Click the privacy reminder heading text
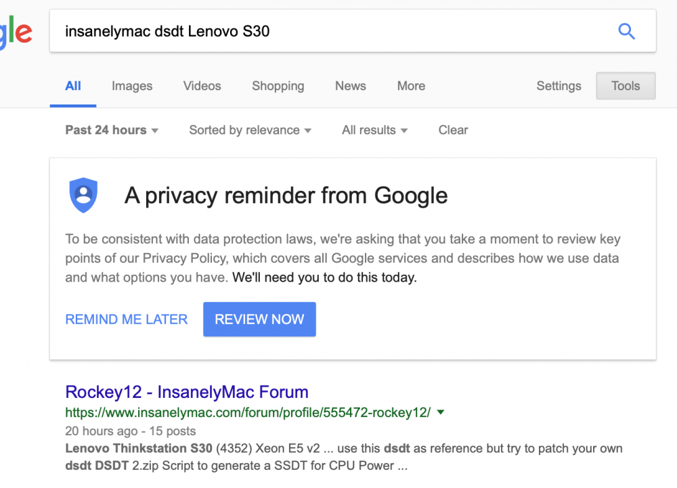 [x=286, y=196]
